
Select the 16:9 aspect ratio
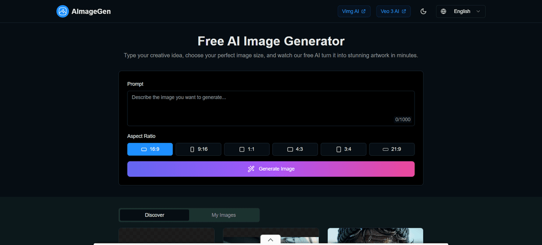(x=150, y=149)
